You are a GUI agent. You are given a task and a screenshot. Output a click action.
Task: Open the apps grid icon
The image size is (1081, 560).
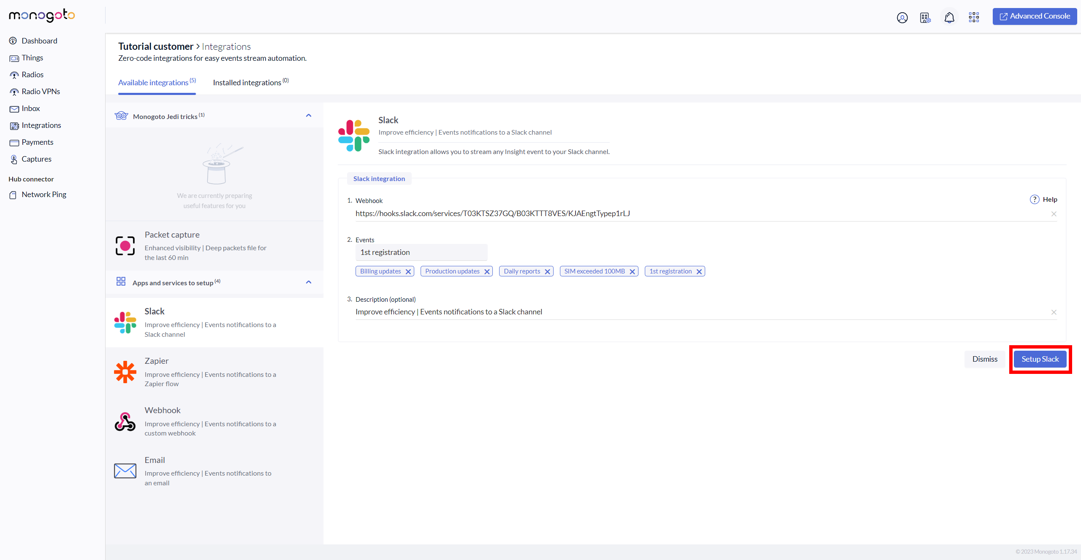[974, 17]
